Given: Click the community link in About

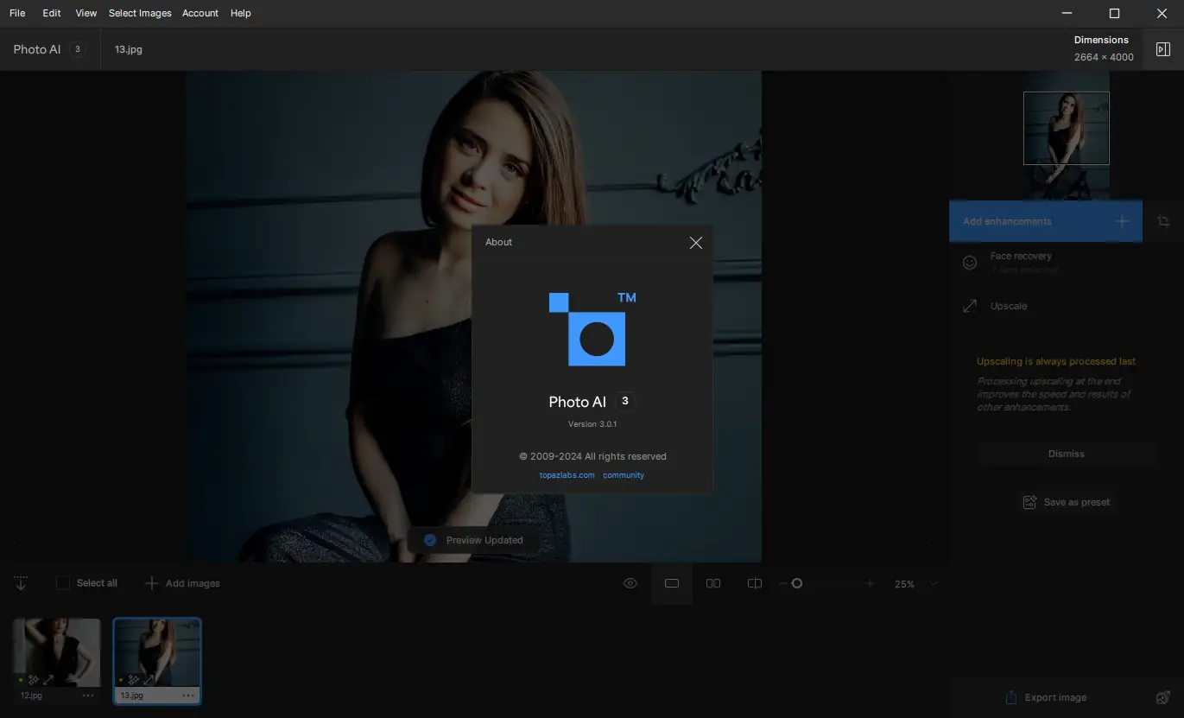Looking at the screenshot, I should [x=624, y=475].
